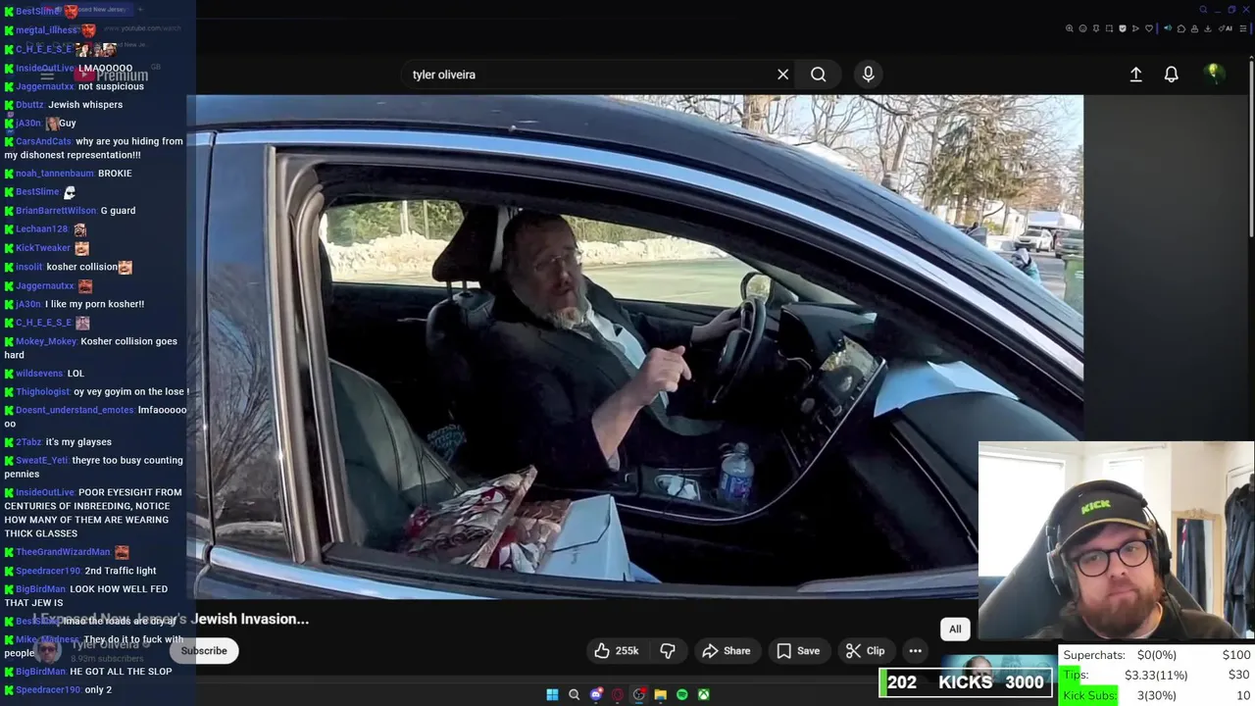Click the streamer webcam overlay
This screenshot has width=1255, height=706.
tap(1116, 542)
